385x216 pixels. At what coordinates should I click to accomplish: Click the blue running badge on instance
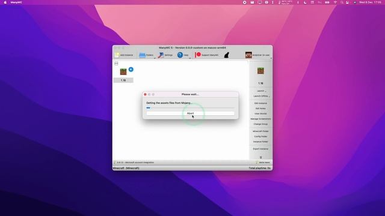coord(131,70)
